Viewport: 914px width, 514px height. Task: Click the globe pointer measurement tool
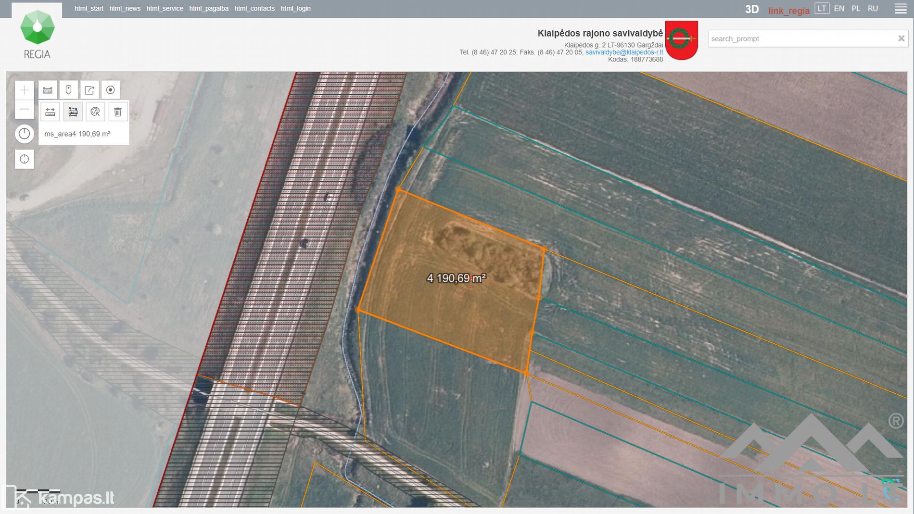(95, 112)
